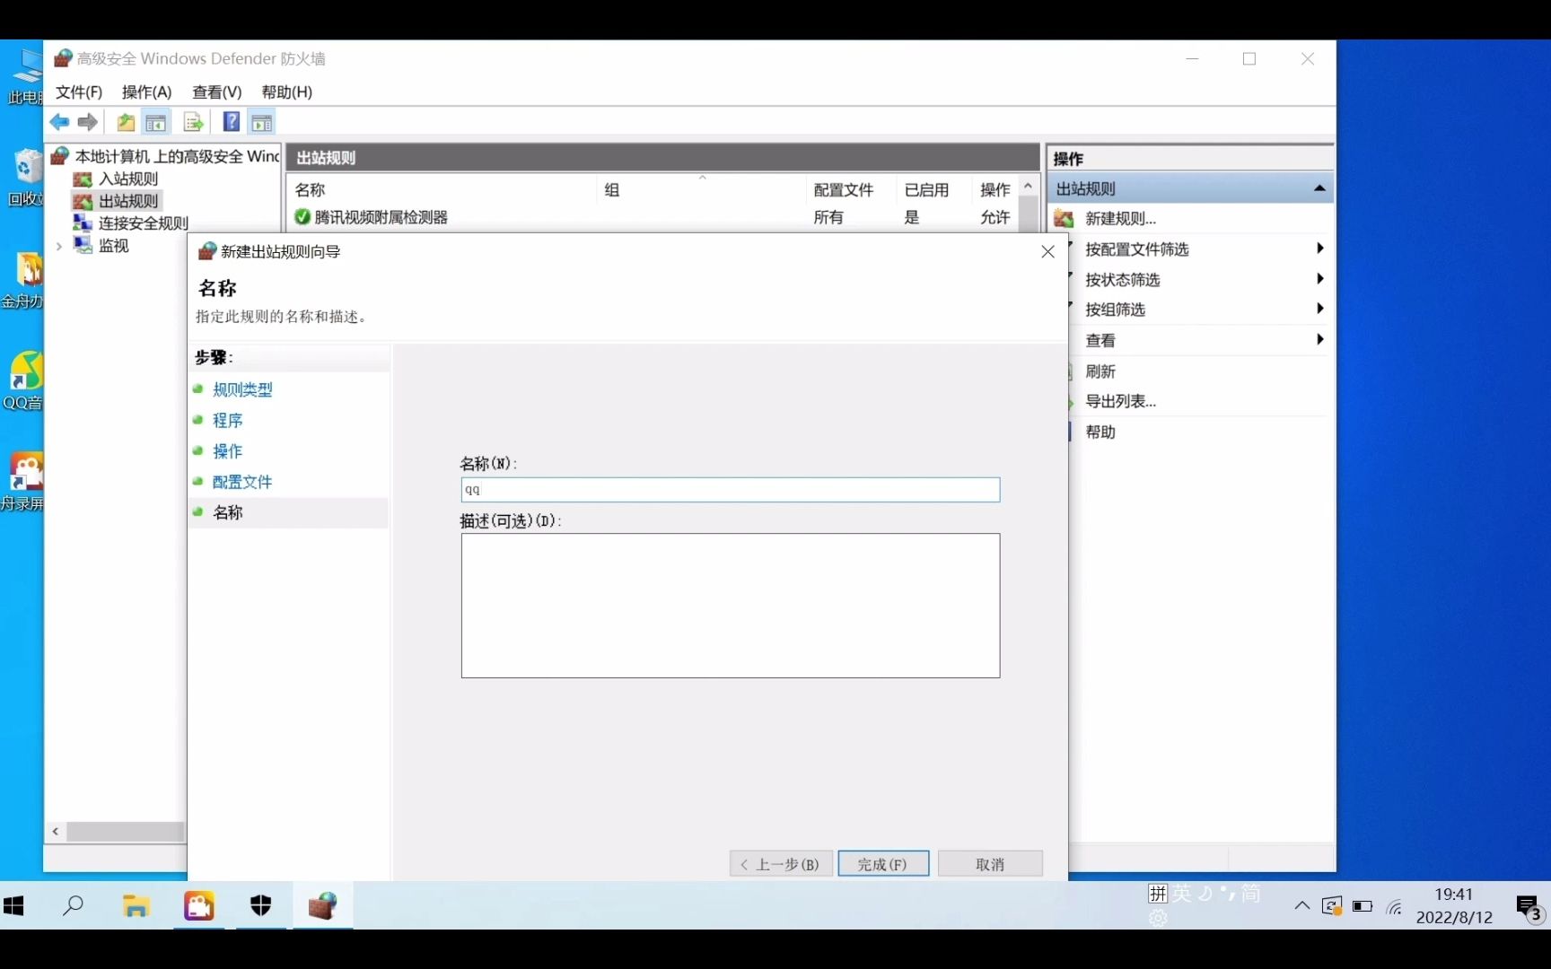Expand the monitoring (监视) tree node arrow
The width and height of the screenshot is (1551, 969).
click(x=59, y=246)
